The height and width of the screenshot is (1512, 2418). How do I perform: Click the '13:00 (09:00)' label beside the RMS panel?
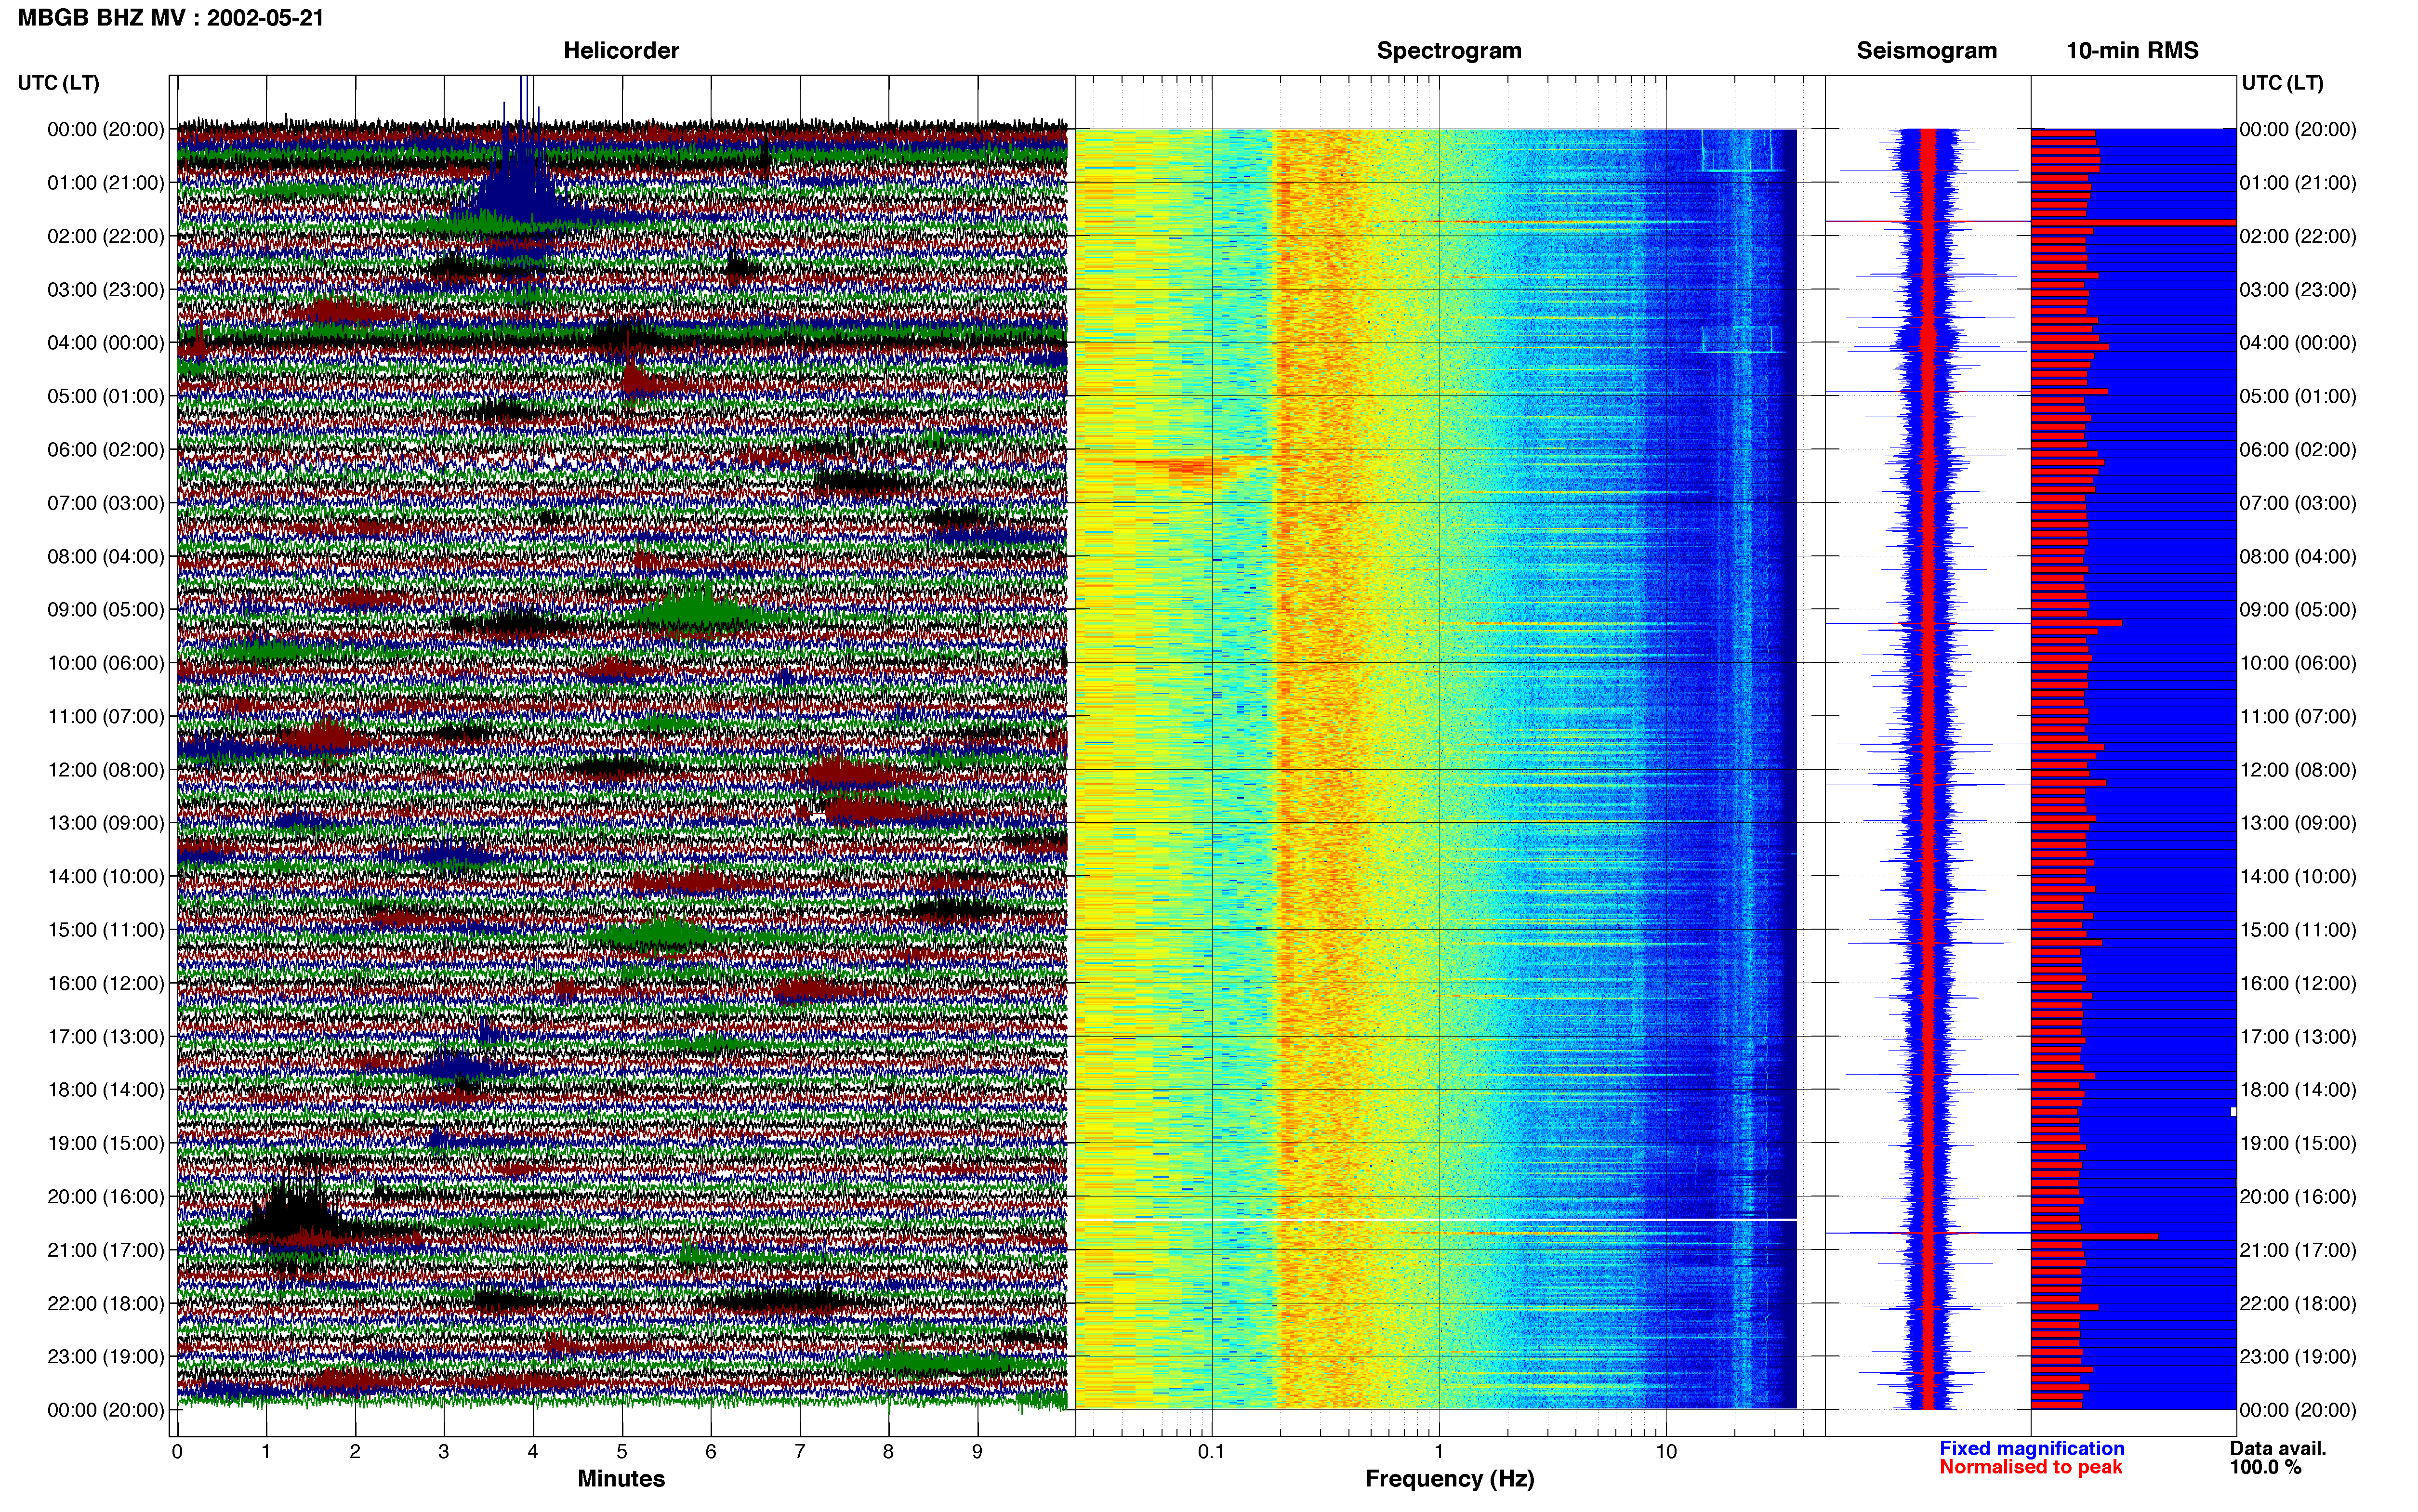pos(2298,823)
